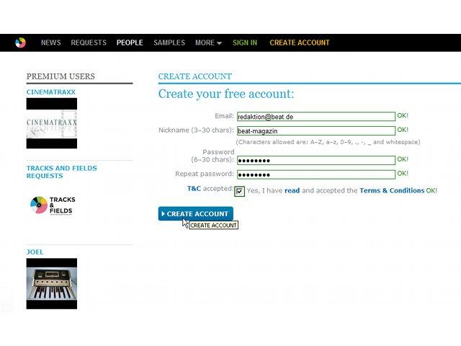461x346 pixels.
Task: Open the Terms & Conditions link
Action: tap(392, 190)
